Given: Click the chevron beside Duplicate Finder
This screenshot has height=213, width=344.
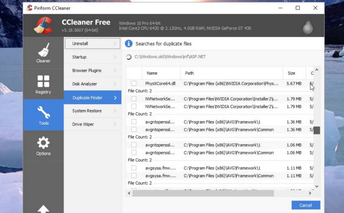Looking at the screenshot, I should (115, 98).
